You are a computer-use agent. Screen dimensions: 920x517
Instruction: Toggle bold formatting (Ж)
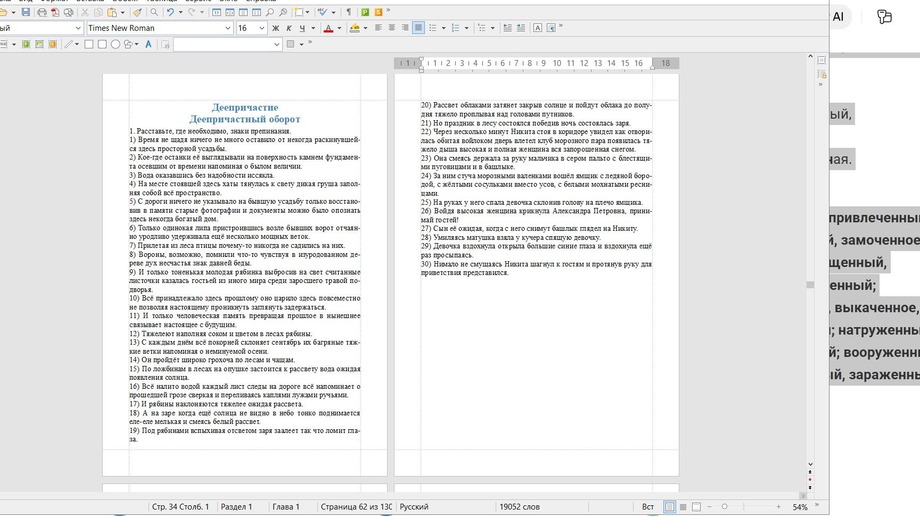point(276,28)
